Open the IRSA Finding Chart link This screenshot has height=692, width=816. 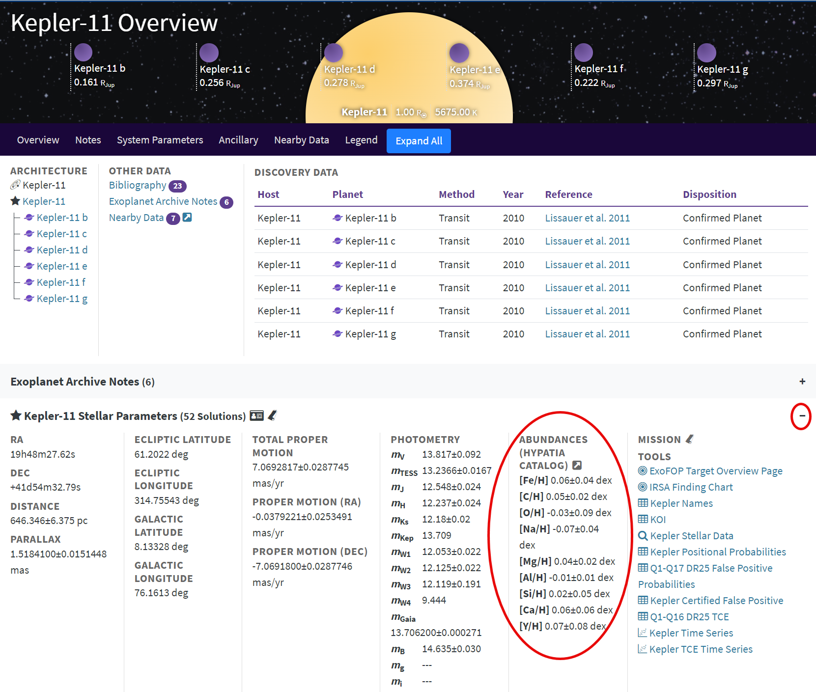(691, 487)
